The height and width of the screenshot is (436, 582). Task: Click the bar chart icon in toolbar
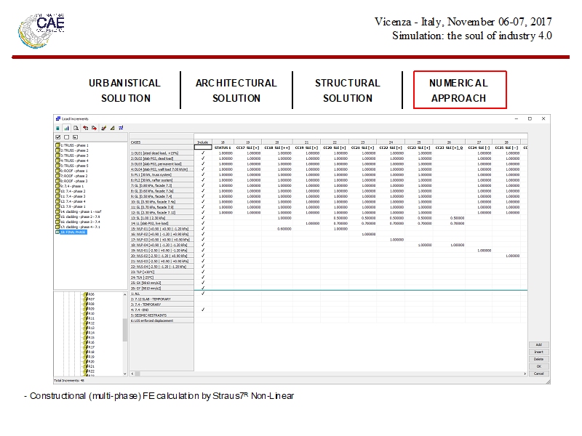66,127
